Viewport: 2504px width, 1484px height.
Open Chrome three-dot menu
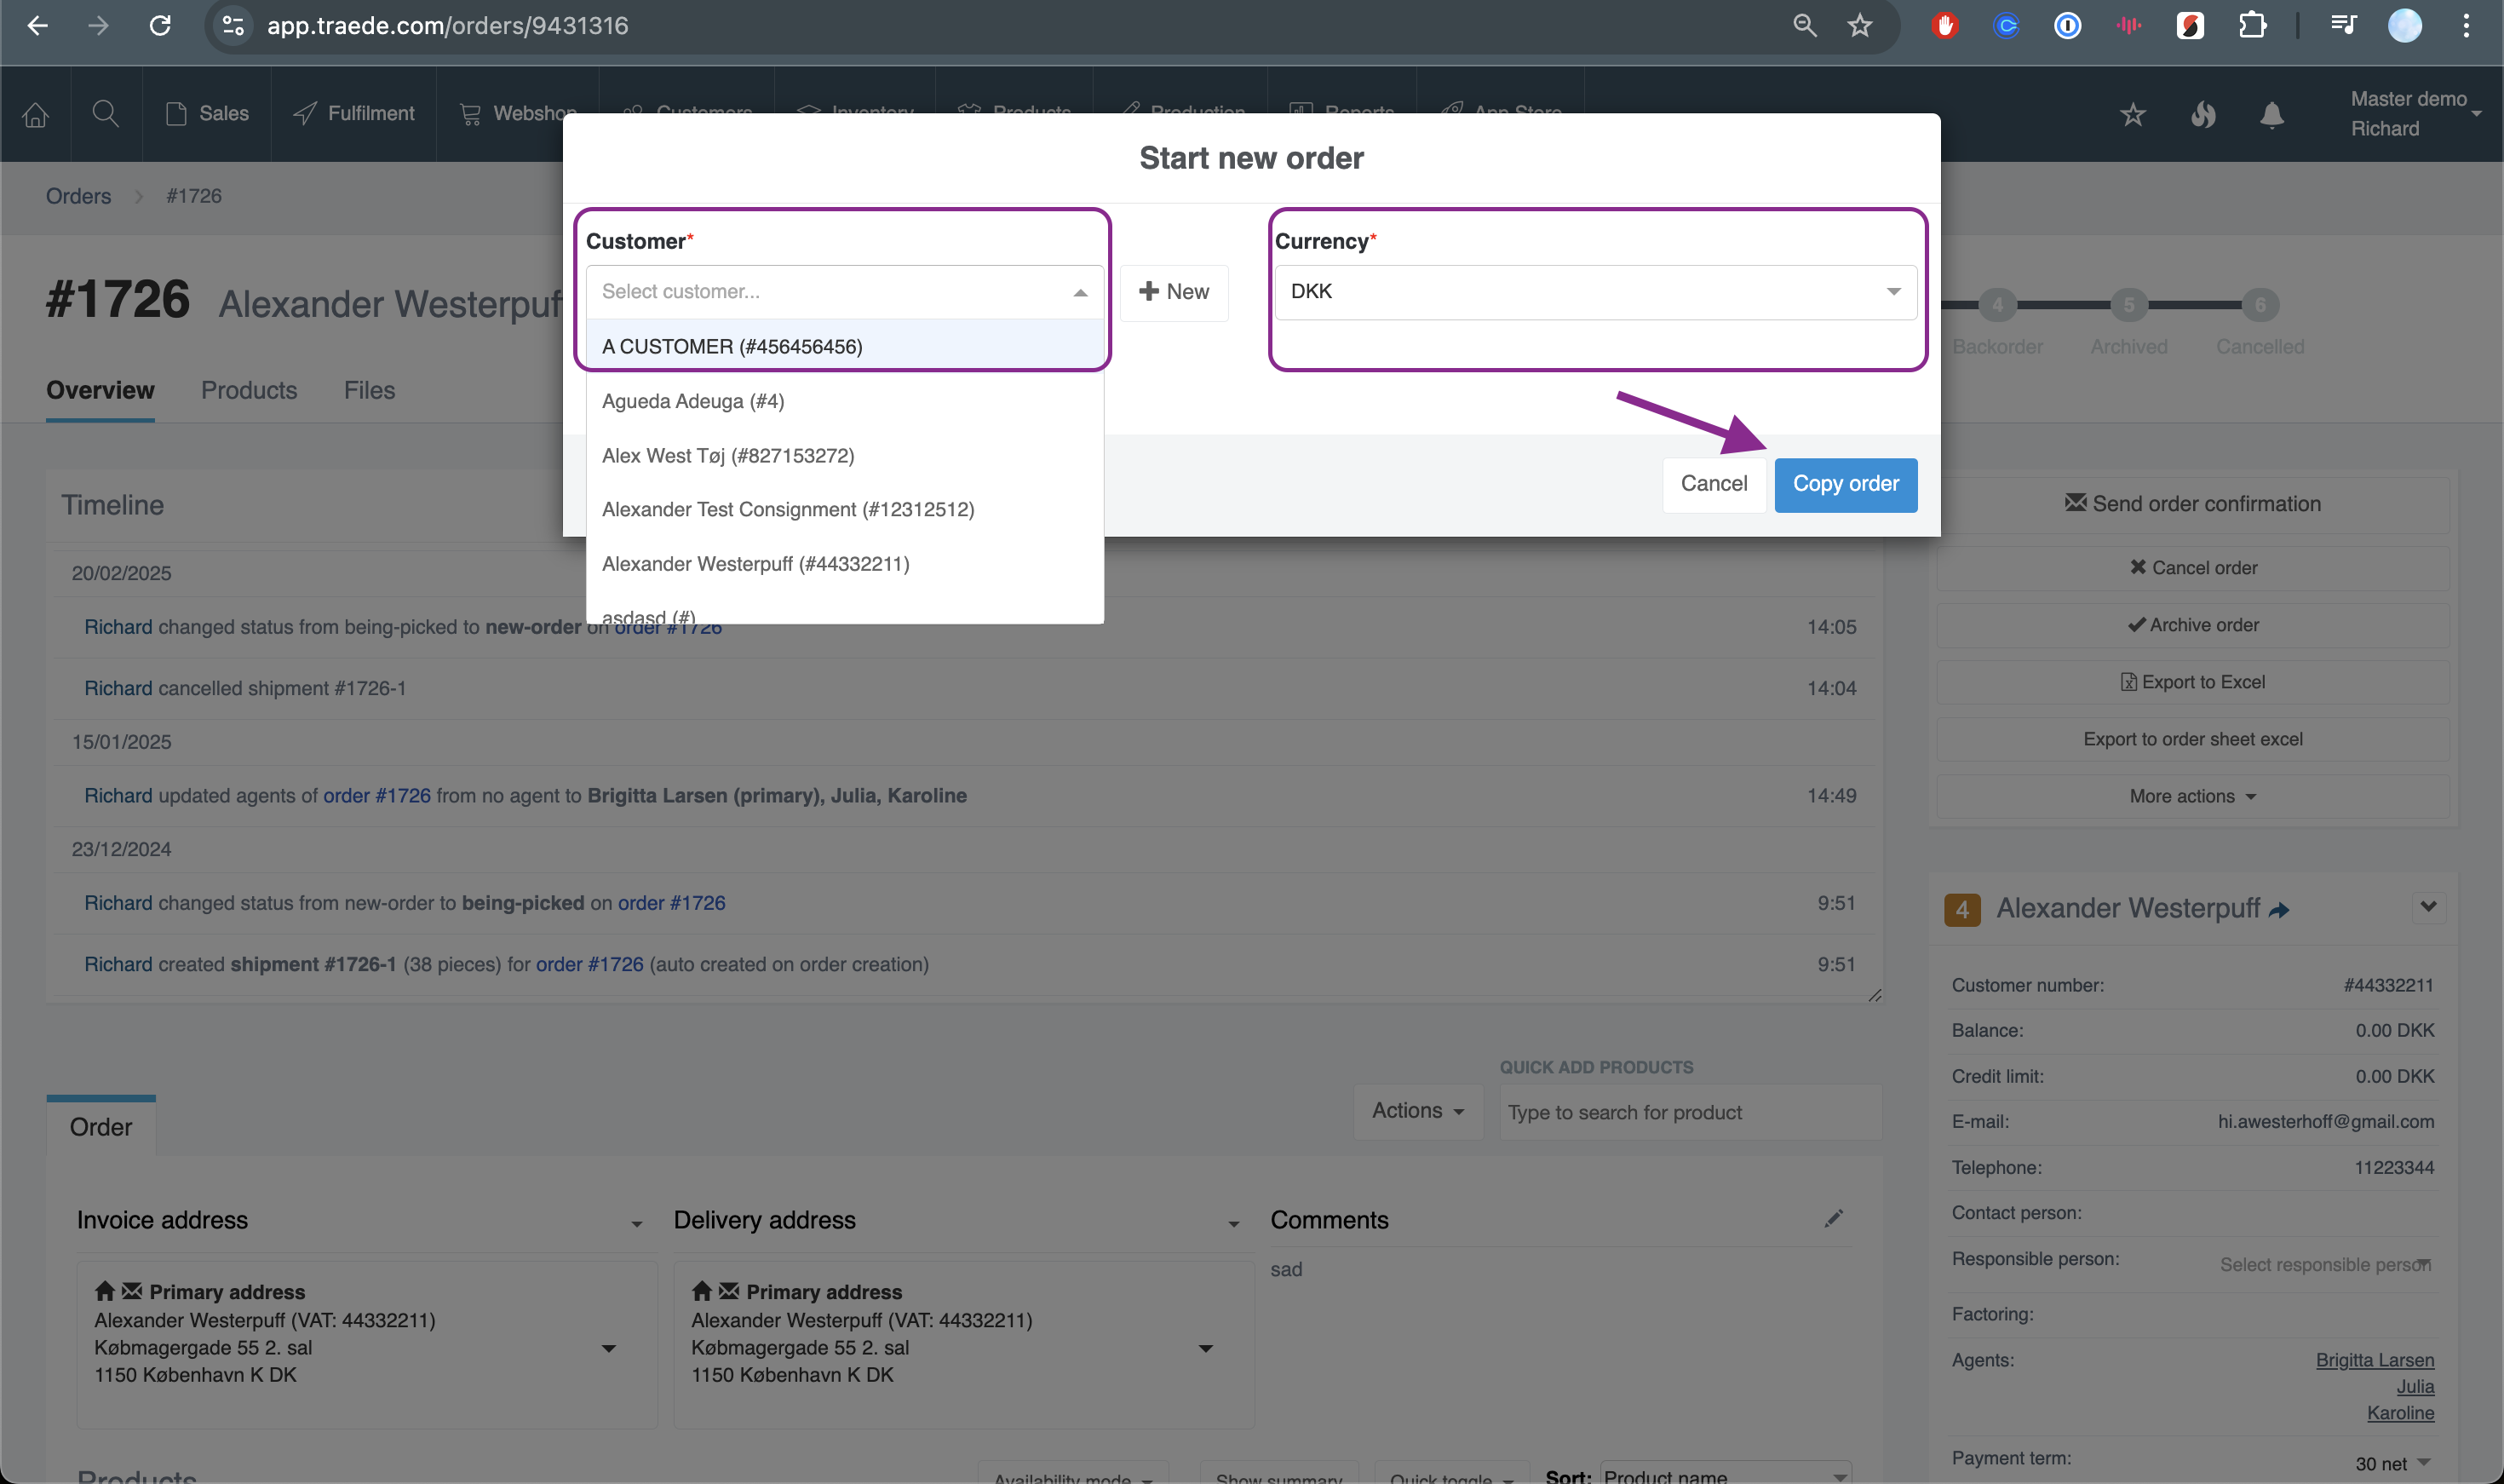pos(2466,26)
